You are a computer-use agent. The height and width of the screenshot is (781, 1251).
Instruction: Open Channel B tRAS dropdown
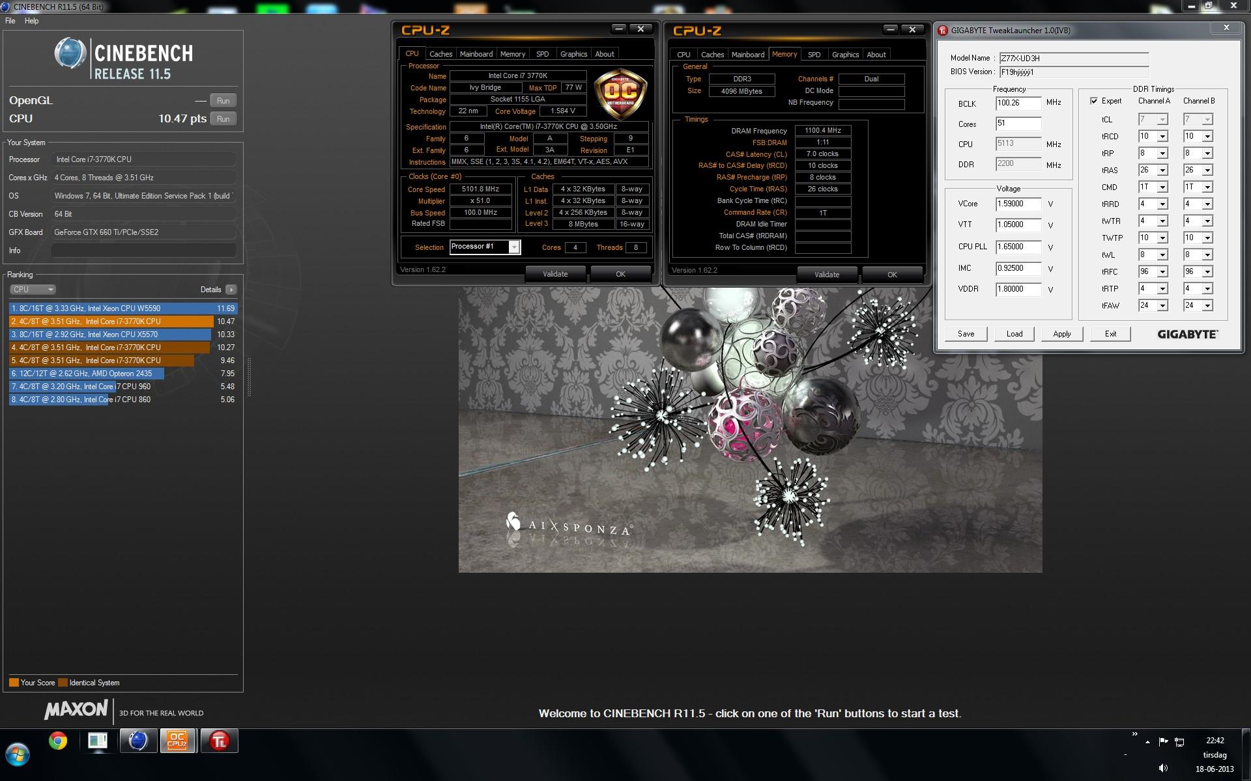[1207, 171]
